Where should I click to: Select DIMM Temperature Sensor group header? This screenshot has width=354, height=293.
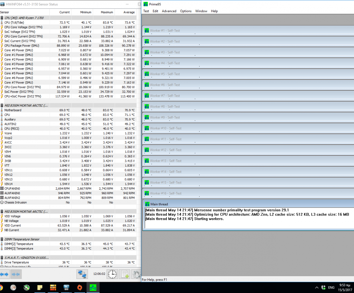tap(68, 239)
